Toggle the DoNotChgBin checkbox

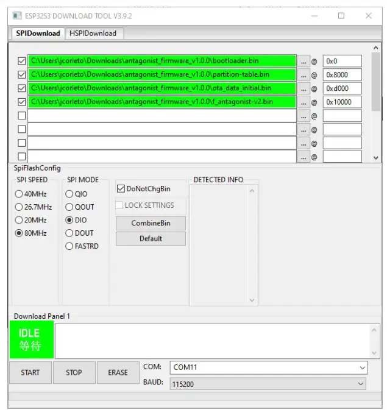(x=143, y=189)
